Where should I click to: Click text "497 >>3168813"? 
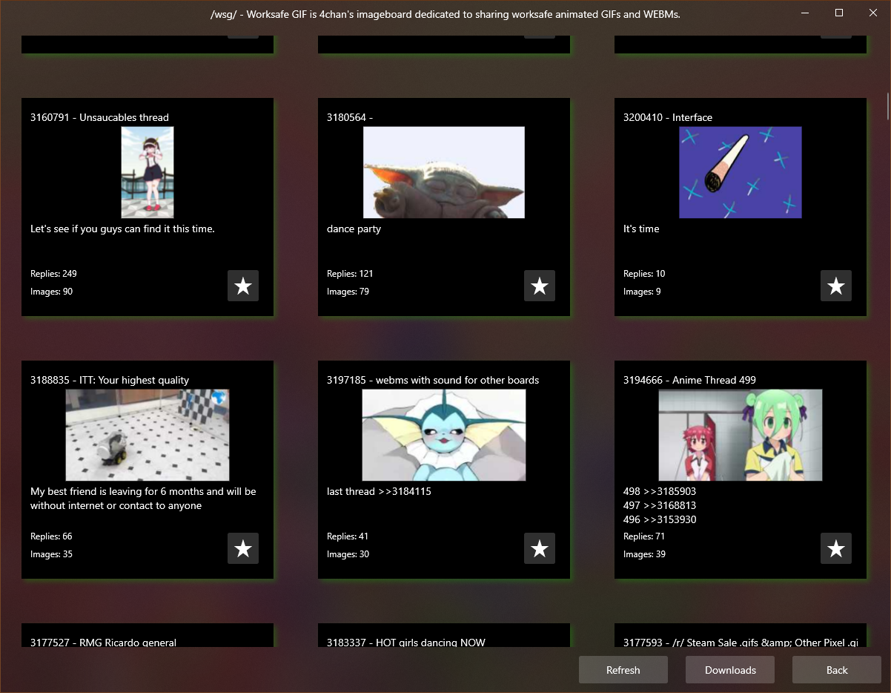pyautogui.click(x=660, y=505)
